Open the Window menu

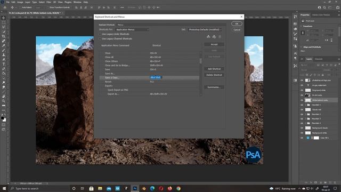click(77, 2)
